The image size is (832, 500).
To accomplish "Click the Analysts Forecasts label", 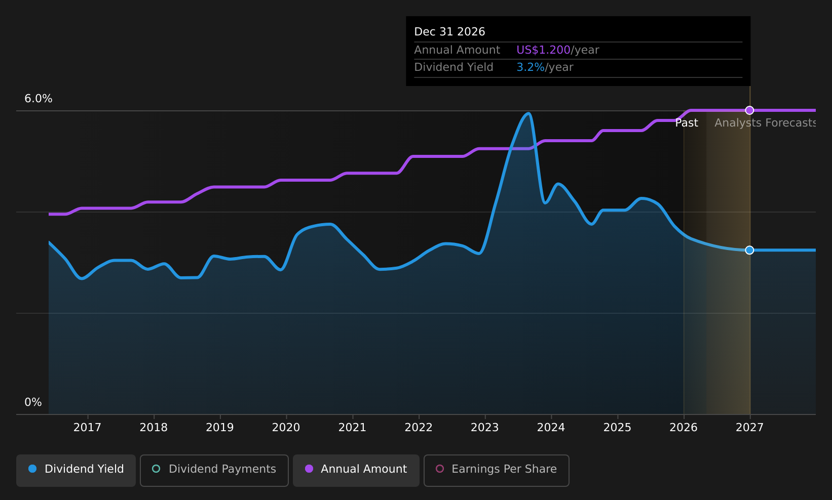I will tap(765, 123).
